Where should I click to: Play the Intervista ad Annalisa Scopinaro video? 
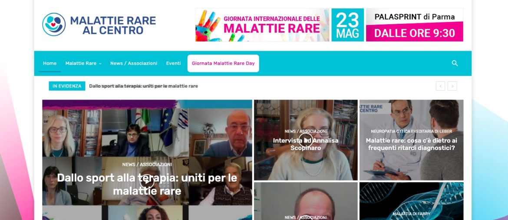pyautogui.click(x=306, y=139)
